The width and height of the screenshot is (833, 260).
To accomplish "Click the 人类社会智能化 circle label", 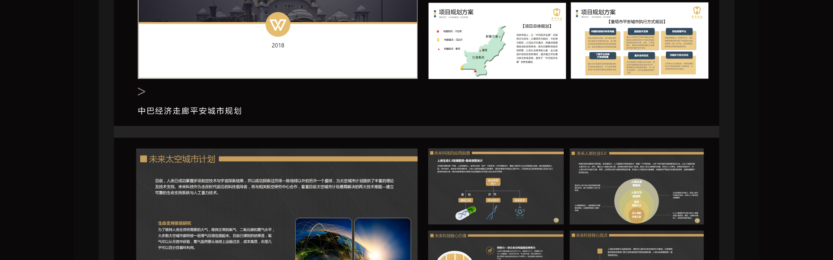I will pyautogui.click(x=636, y=183).
